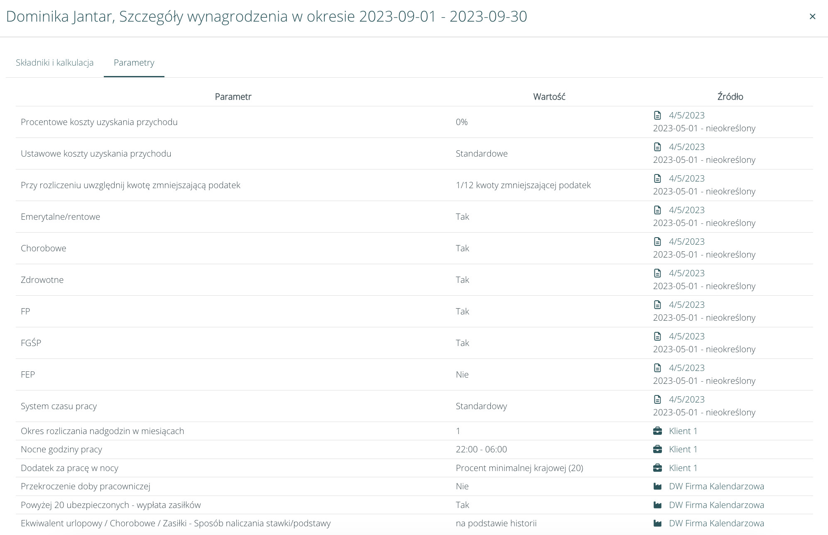Select the Parametry tab
This screenshot has height=535, width=828.
(134, 63)
